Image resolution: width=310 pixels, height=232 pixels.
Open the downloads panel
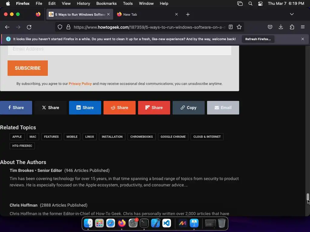(x=281, y=27)
